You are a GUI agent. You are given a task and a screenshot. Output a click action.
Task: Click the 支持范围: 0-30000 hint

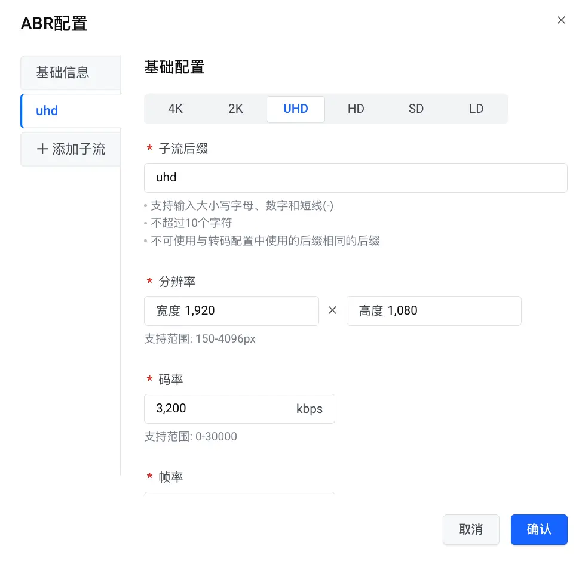[x=191, y=436]
